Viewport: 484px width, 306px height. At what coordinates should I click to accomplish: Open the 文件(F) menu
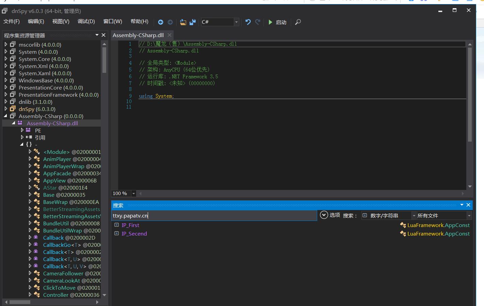click(12, 21)
